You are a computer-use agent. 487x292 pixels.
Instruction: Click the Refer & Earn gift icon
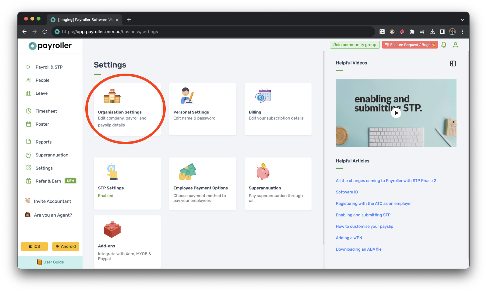click(29, 181)
